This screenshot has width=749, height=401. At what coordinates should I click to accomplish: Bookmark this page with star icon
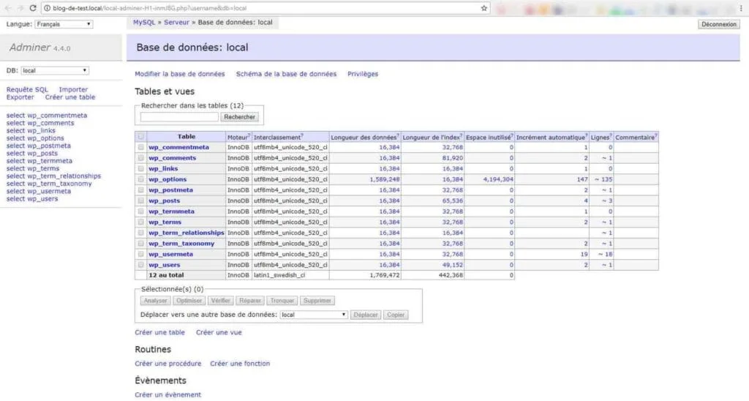[x=484, y=8]
